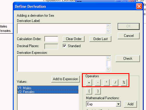Click the Calculation Order field
This screenshot has width=146, height=110.
point(51,39)
